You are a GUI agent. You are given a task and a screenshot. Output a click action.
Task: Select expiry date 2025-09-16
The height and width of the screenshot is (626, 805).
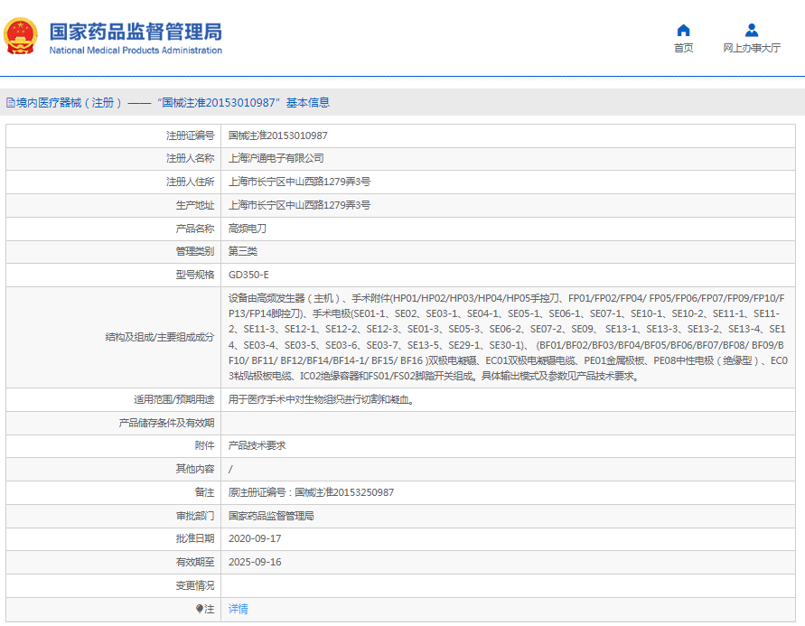pos(255,562)
